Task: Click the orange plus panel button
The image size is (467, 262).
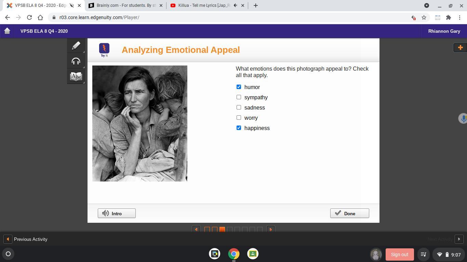Action: tap(460, 47)
